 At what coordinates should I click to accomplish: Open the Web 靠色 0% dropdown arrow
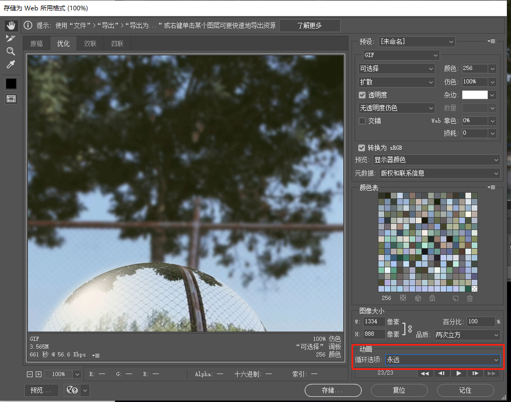point(492,121)
